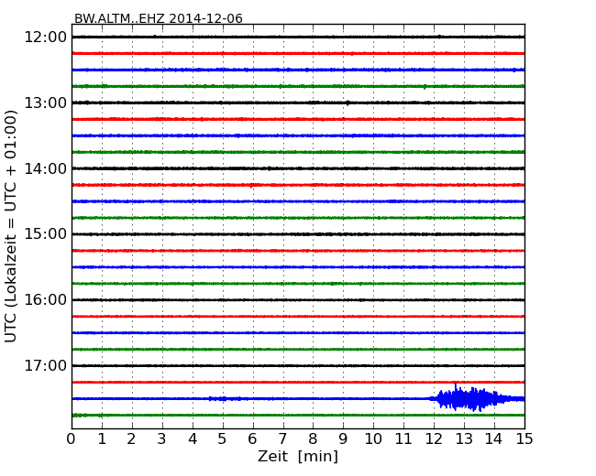
Task: Click the plot title BW.ALTM..EHZ 2014-12-06
Action: click(158, 18)
